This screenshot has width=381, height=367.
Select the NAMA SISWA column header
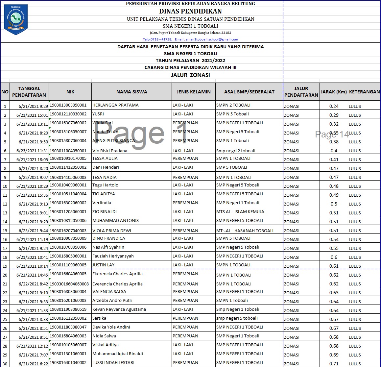tap(132, 92)
